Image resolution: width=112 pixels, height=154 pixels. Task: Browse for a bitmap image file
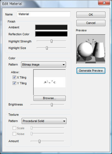tap(50, 98)
